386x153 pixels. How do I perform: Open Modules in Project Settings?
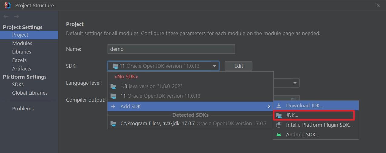click(22, 43)
